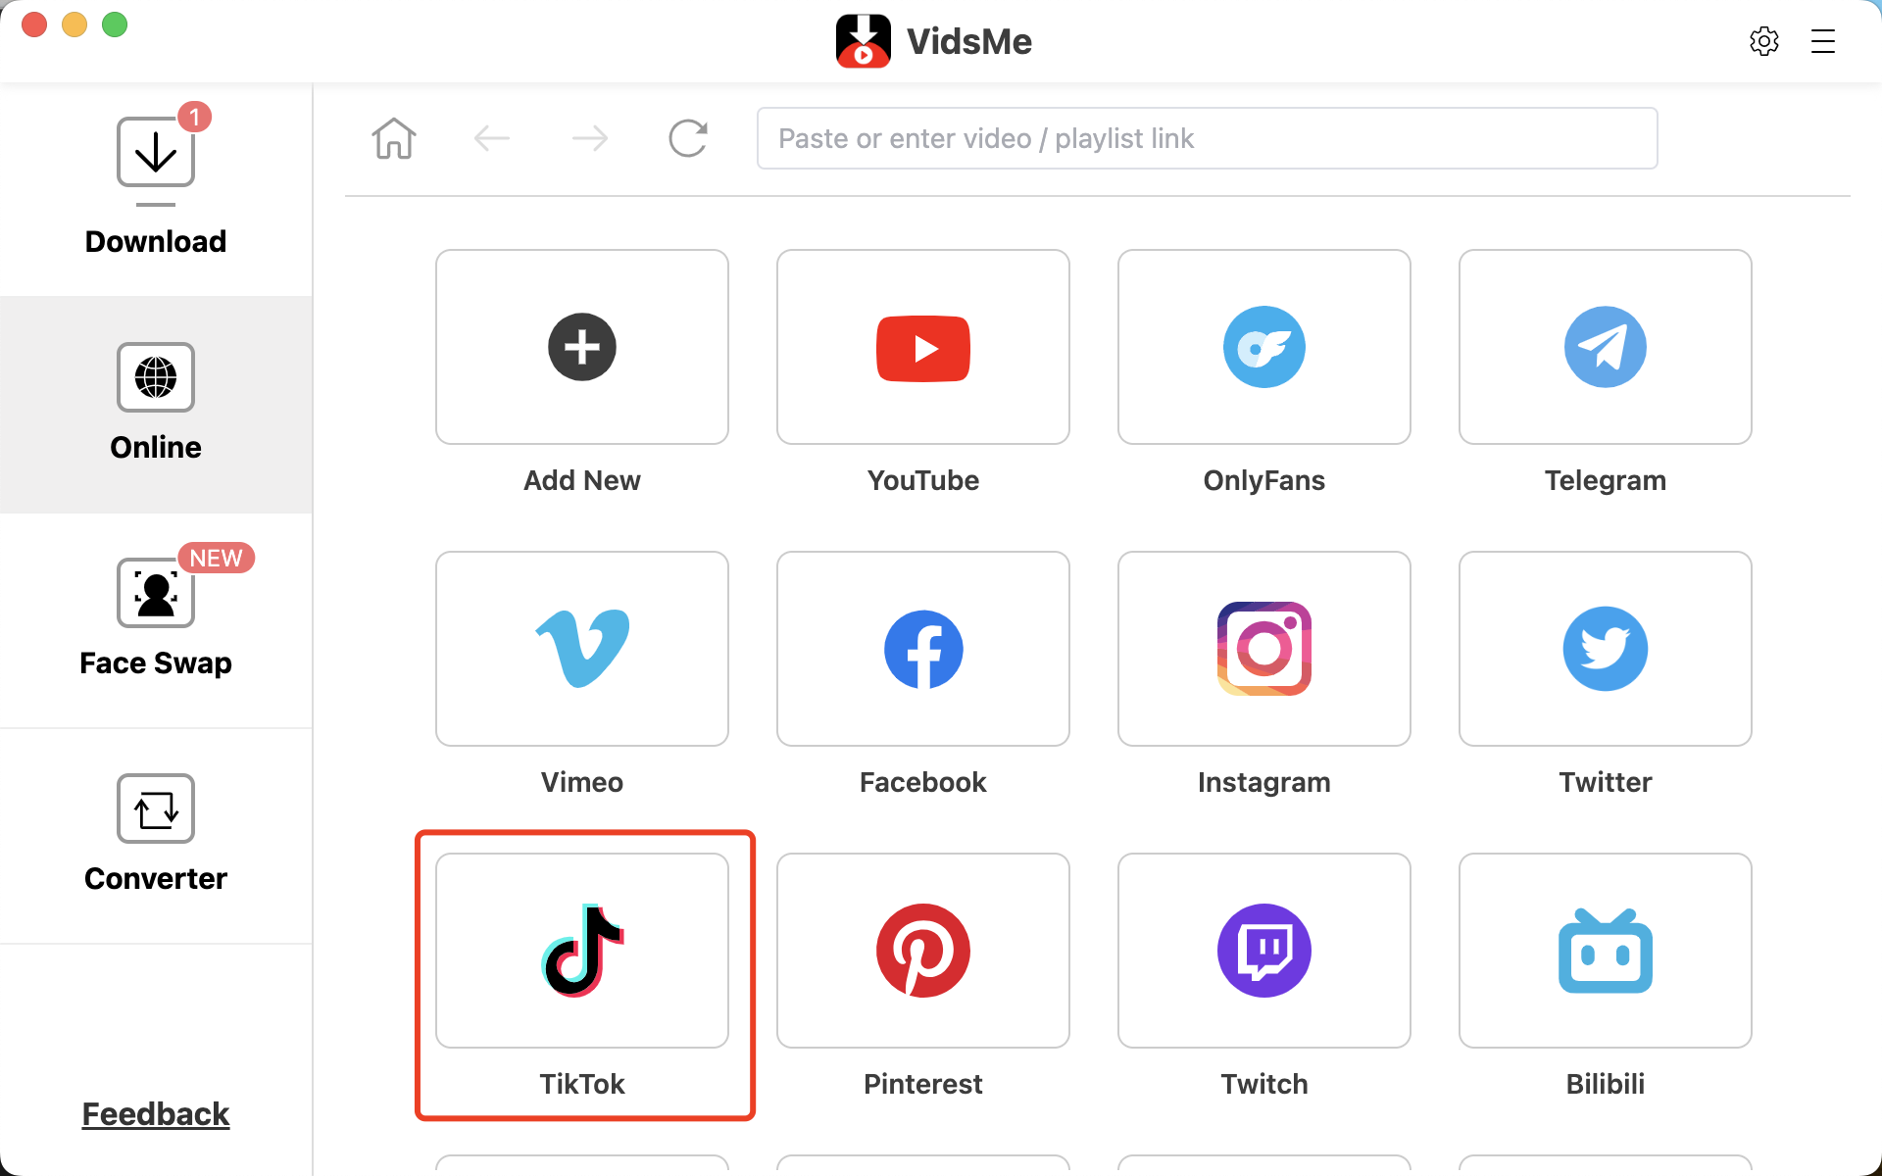Paste link into the URL input field
1882x1176 pixels.
pyautogui.click(x=1210, y=138)
